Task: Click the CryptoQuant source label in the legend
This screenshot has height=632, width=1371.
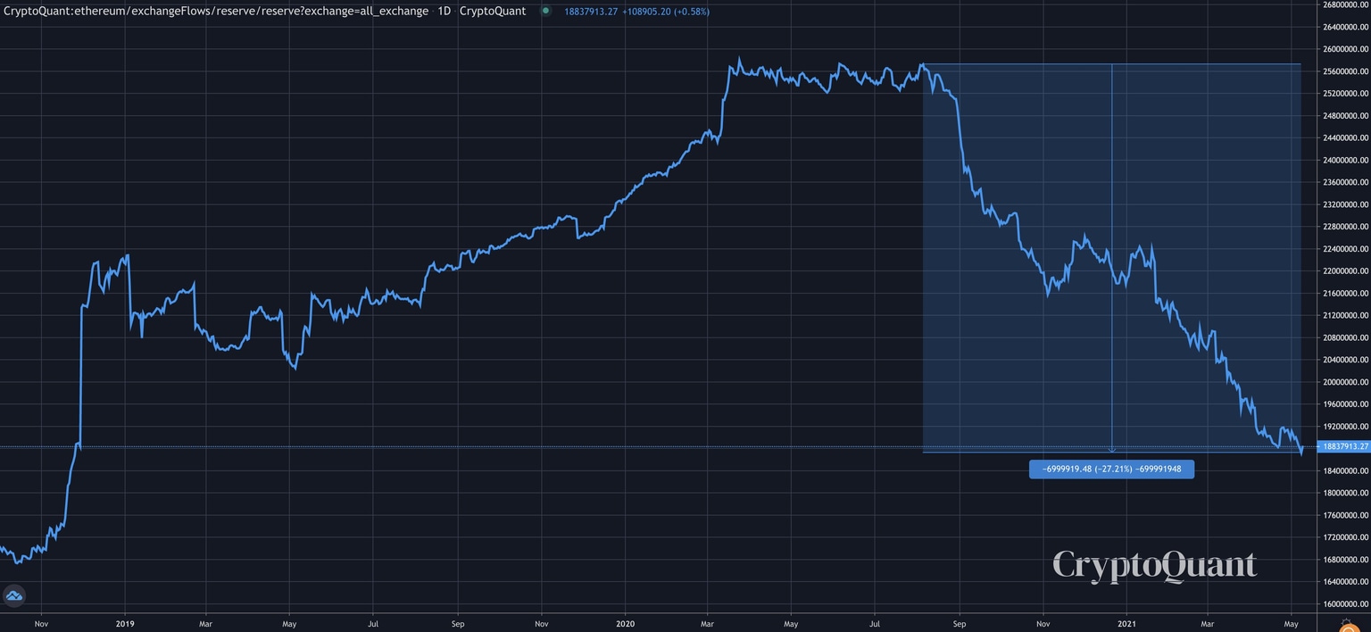Action: tap(492, 11)
